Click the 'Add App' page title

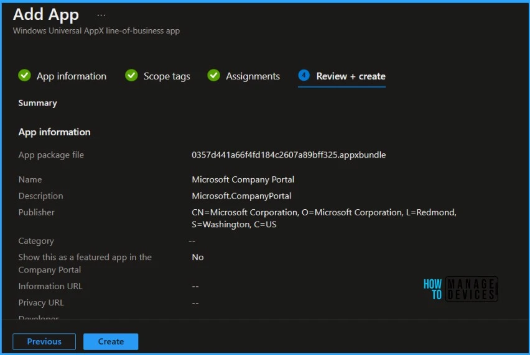click(46, 14)
